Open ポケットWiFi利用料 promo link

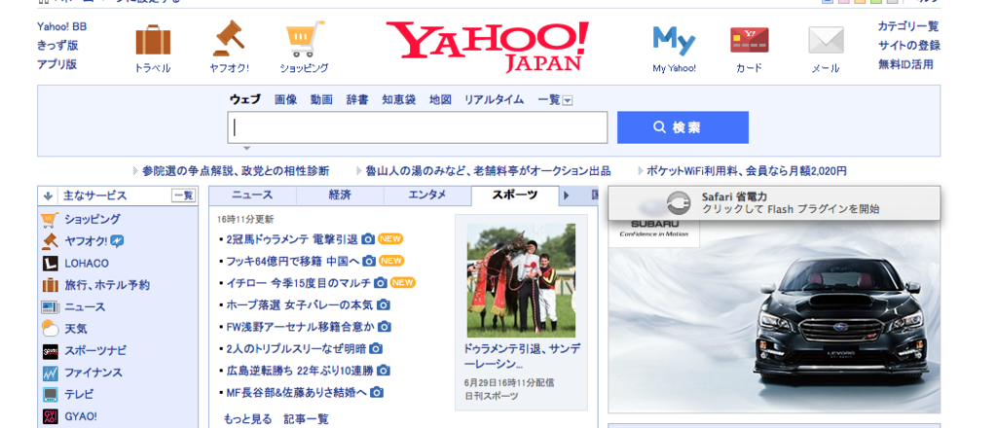[747, 171]
